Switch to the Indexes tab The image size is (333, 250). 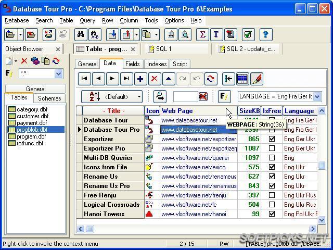(157, 64)
